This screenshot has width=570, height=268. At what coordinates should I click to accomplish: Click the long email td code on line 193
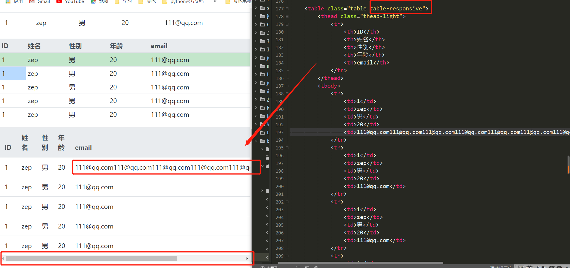[457, 132]
